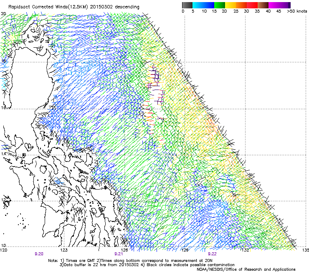Click the longitude label '123'
The image size is (309, 272).
coord(64,250)
